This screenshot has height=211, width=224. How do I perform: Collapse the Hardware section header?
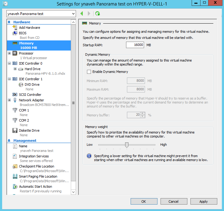[x=9, y=22]
